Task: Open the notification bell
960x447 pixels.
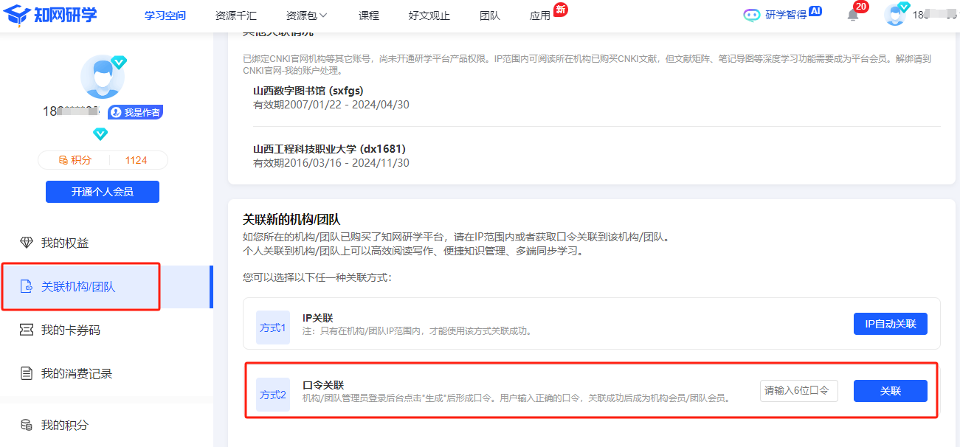Action: click(853, 15)
